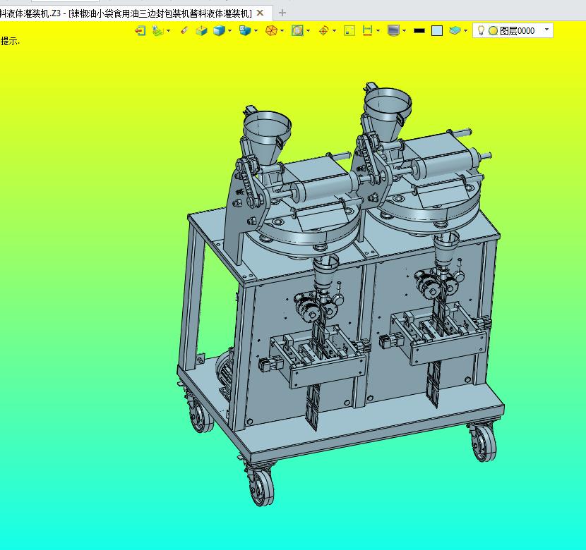Select the 图层0000 layer name field
The image size is (586, 550).
click(x=518, y=31)
